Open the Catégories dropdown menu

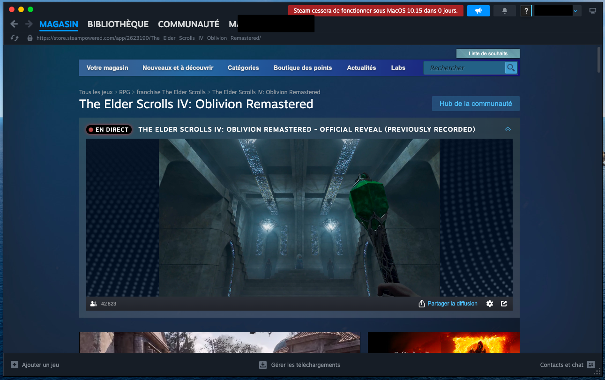tap(243, 68)
